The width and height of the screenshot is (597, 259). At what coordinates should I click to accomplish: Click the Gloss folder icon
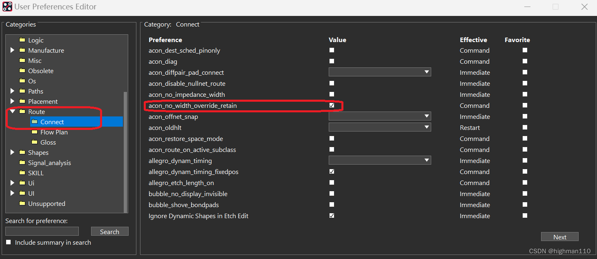34,142
